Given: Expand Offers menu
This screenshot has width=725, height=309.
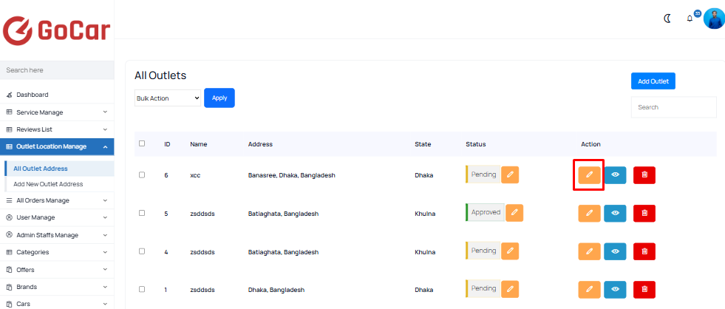Looking at the screenshot, I should pos(57,270).
